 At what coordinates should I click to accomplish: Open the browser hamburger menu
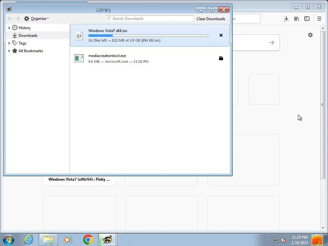pyautogui.click(x=319, y=19)
